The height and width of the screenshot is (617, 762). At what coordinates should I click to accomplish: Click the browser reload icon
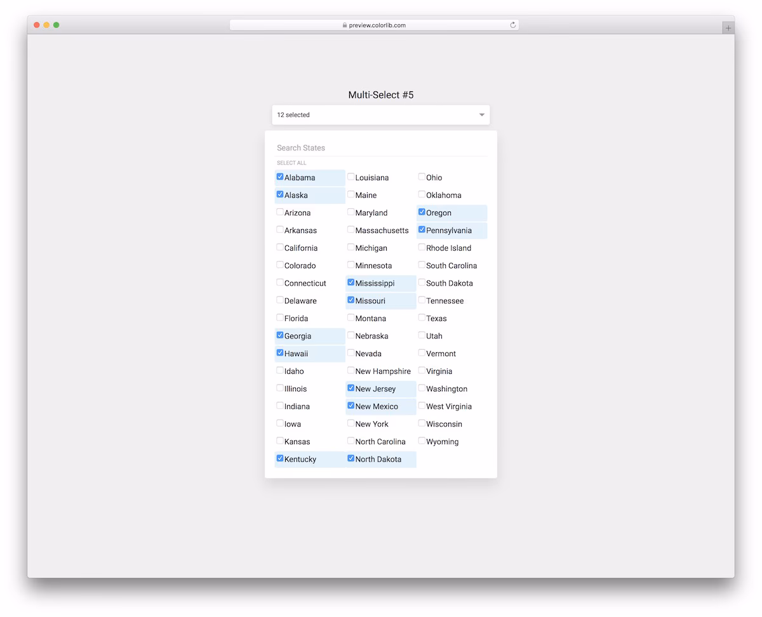click(x=513, y=25)
